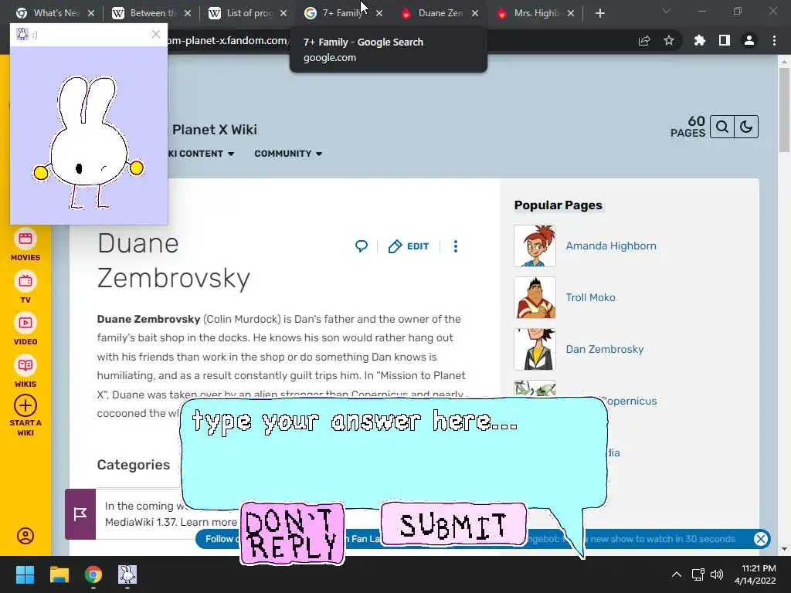Open Chrome from the taskbar
Screen dimensions: 791x593
click(93, 574)
